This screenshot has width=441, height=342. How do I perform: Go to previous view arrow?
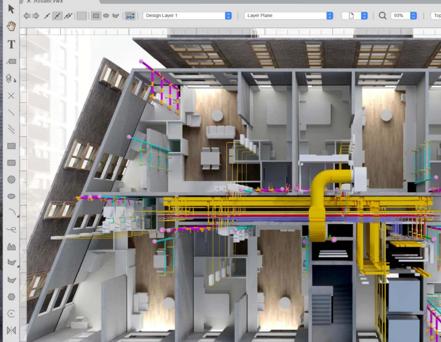(x=27, y=15)
